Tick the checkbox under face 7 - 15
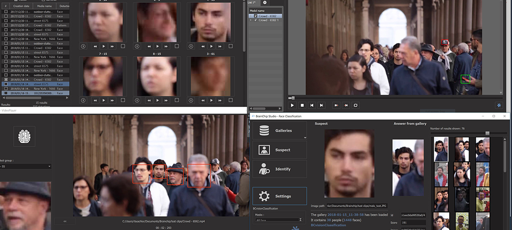512x230 pixels. 123,100
